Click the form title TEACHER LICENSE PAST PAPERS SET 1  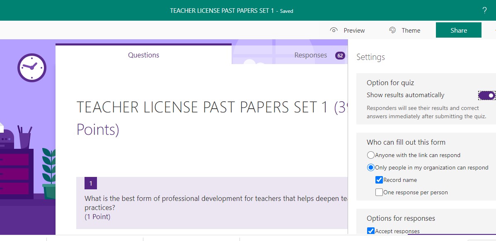point(203,107)
